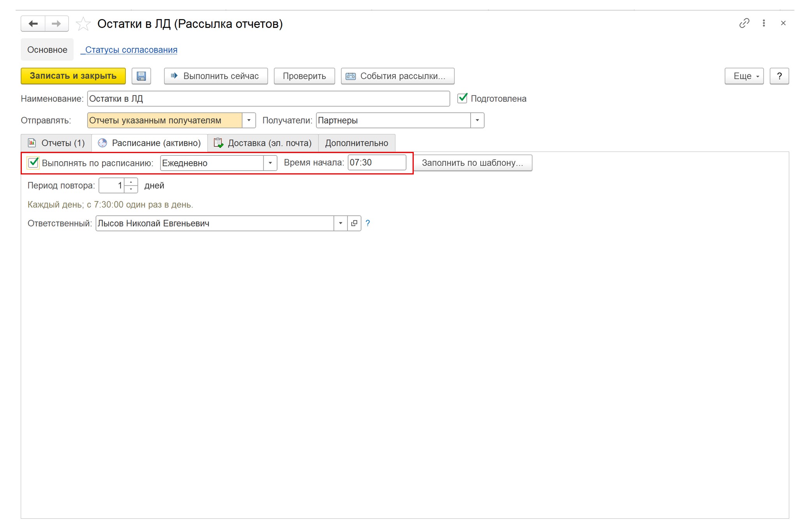The image size is (801, 532).
Task: Open the responsible person's card with the open icon
Action: 354,223
